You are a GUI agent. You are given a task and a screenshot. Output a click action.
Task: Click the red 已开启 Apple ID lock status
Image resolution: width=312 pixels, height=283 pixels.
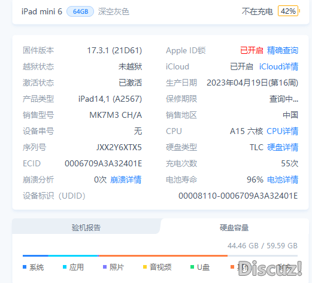pos(252,50)
